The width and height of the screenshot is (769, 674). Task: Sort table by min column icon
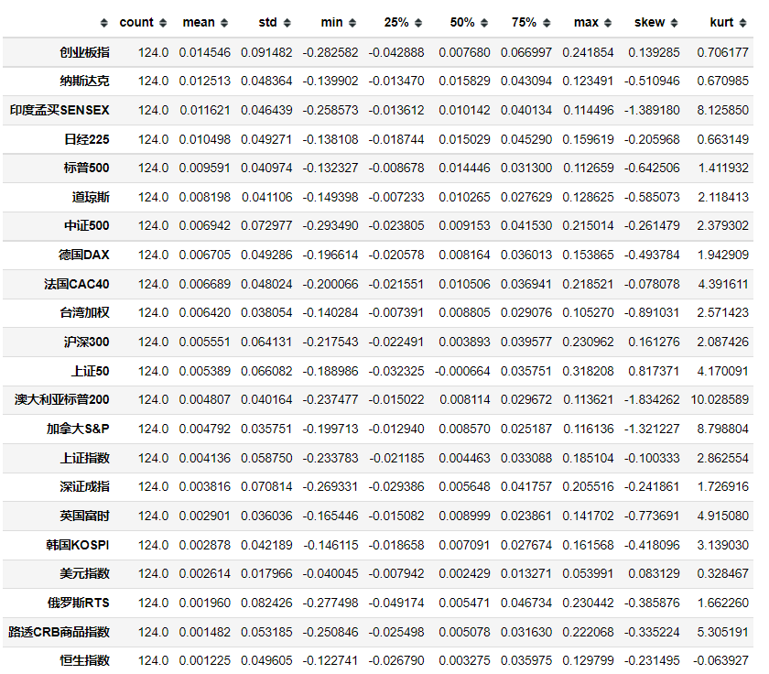352,23
